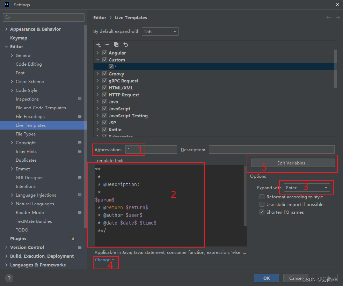This screenshot has width=343, height=286.
Task: Click the project-level icon beside Inlay Hints
Action: (x=80, y=151)
